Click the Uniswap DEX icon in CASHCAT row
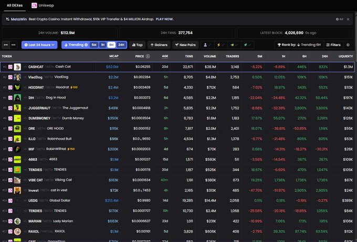This screenshot has width=357, height=242. click(10, 67)
